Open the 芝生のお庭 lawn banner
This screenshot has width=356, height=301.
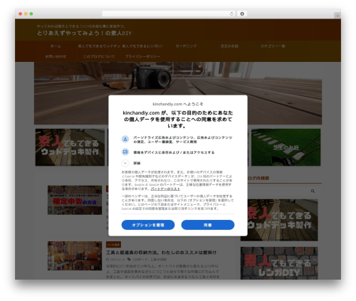coord(286,147)
